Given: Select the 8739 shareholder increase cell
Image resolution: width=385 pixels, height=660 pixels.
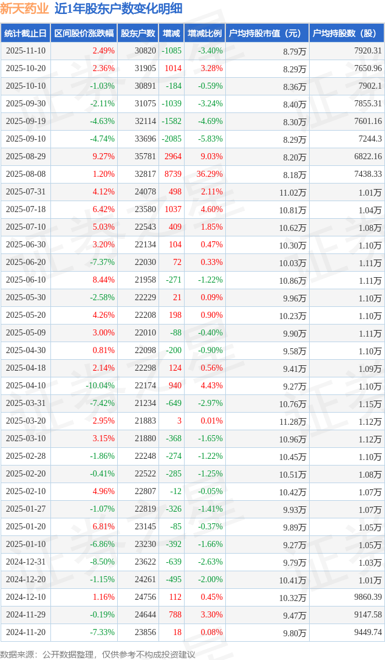Looking at the screenshot, I should click(173, 174).
